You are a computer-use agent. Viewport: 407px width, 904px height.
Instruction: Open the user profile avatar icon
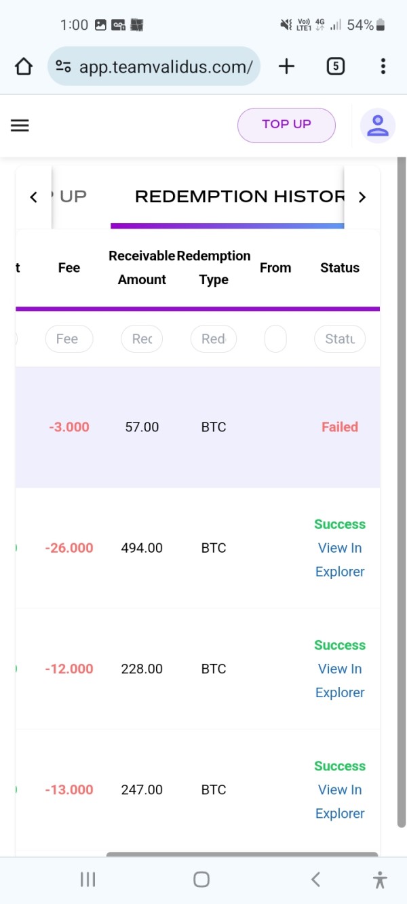pyautogui.click(x=377, y=125)
